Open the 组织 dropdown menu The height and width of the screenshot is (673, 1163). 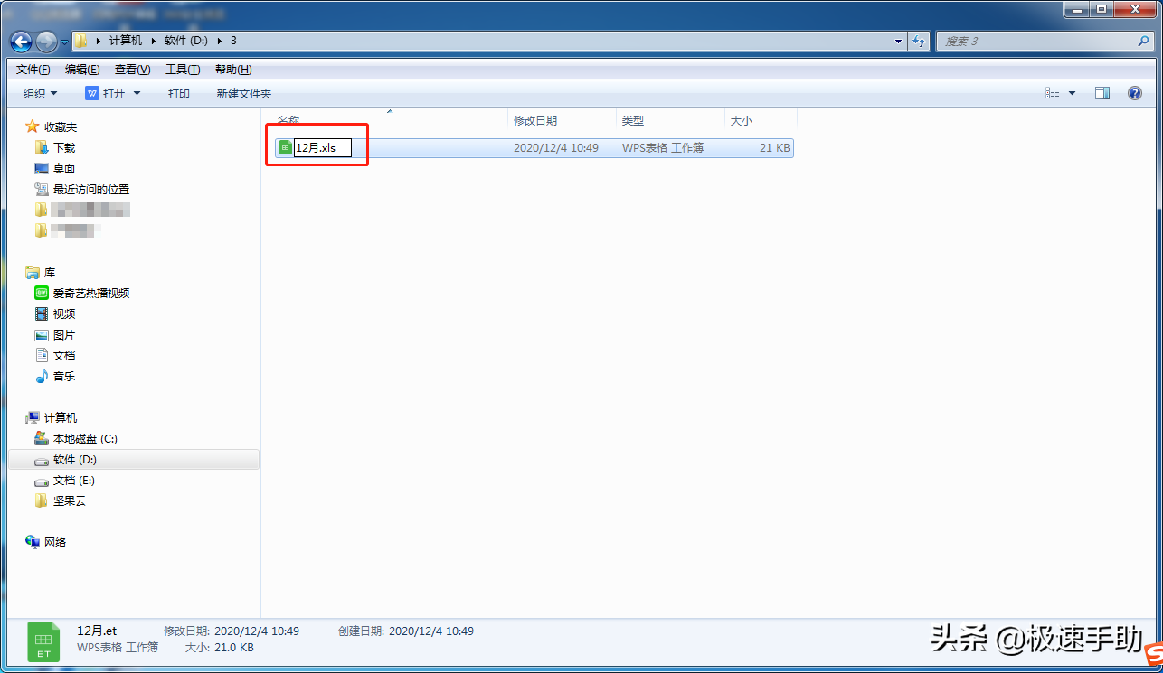40,93
